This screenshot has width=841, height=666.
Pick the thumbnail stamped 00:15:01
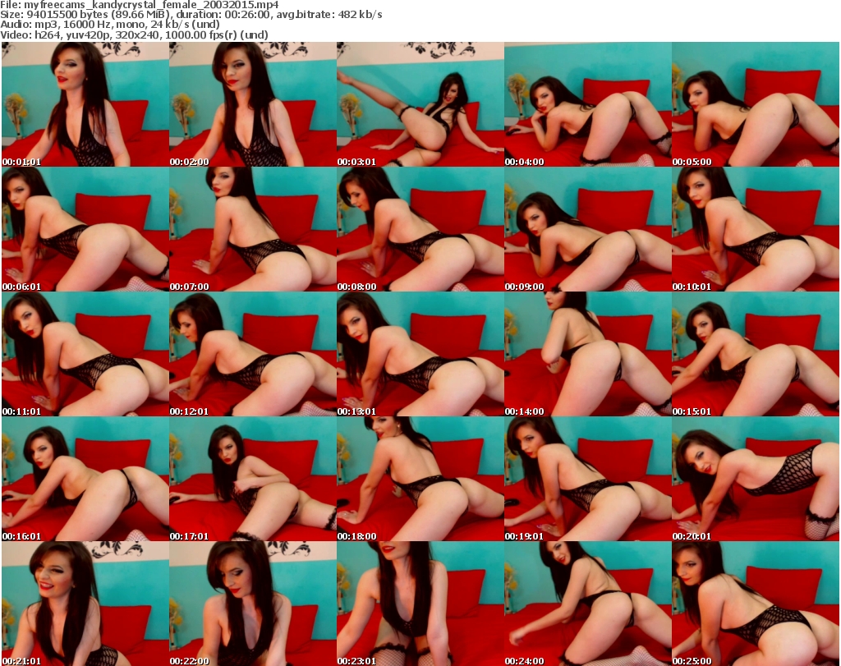click(x=756, y=354)
